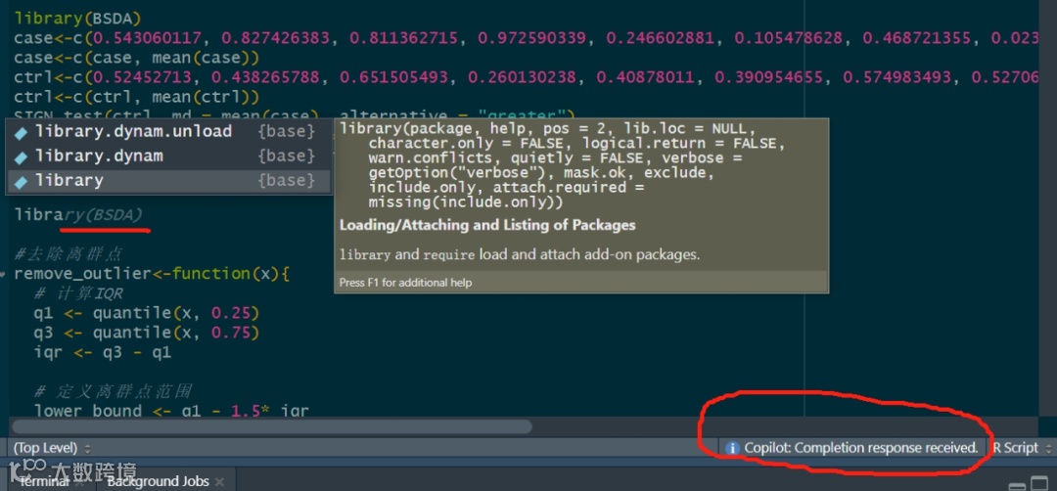1057x491 pixels.
Task: Select library.dynam.unload from autocomplete list
Action: point(168,131)
